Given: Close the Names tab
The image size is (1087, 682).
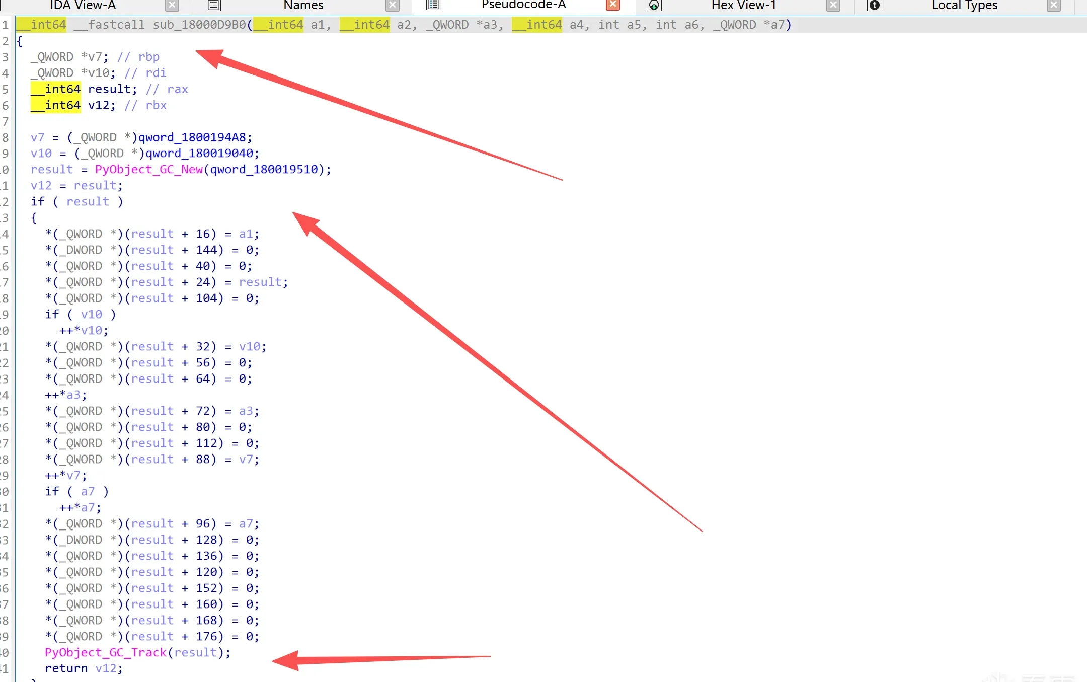Looking at the screenshot, I should click(393, 6).
